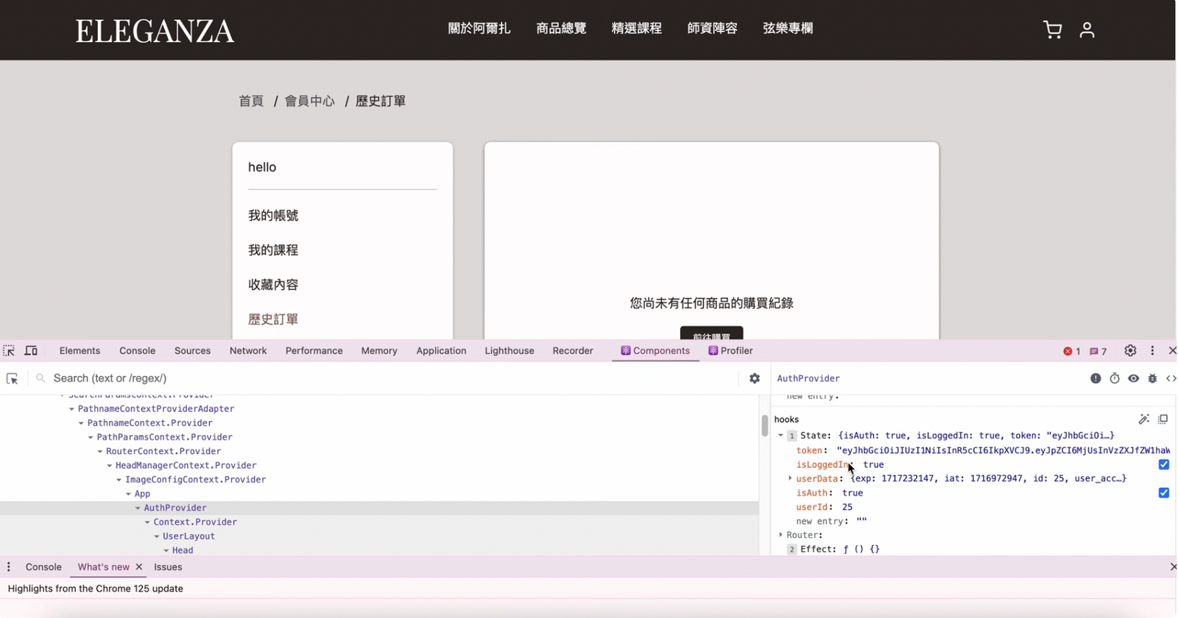Collapse PathnameContext.Provider node arrow
Screen dimensions: 1178x618
pyautogui.click(x=81, y=423)
